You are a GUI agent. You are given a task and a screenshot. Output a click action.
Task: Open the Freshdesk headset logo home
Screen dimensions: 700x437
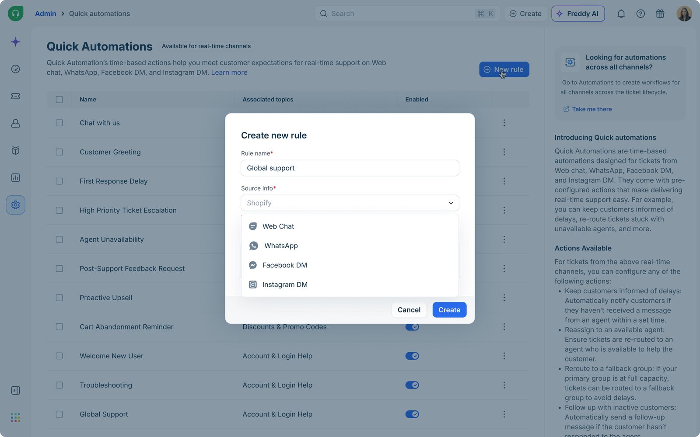(x=16, y=14)
